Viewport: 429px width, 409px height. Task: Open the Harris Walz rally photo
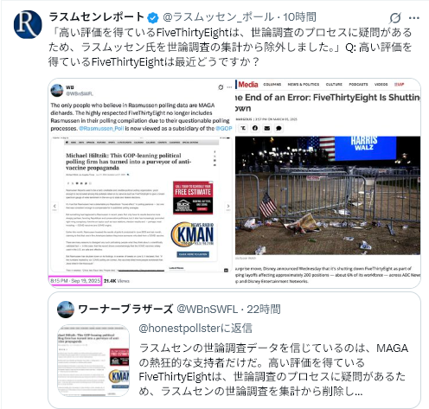(x=328, y=195)
